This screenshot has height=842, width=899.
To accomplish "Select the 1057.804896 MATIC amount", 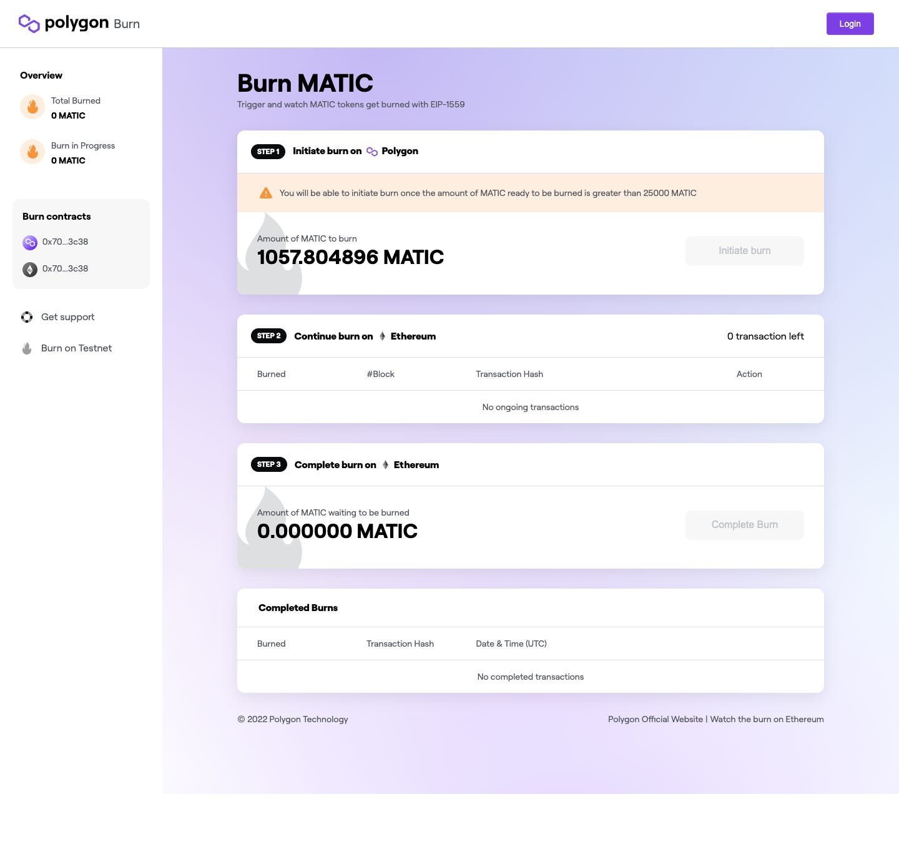I will click(350, 257).
